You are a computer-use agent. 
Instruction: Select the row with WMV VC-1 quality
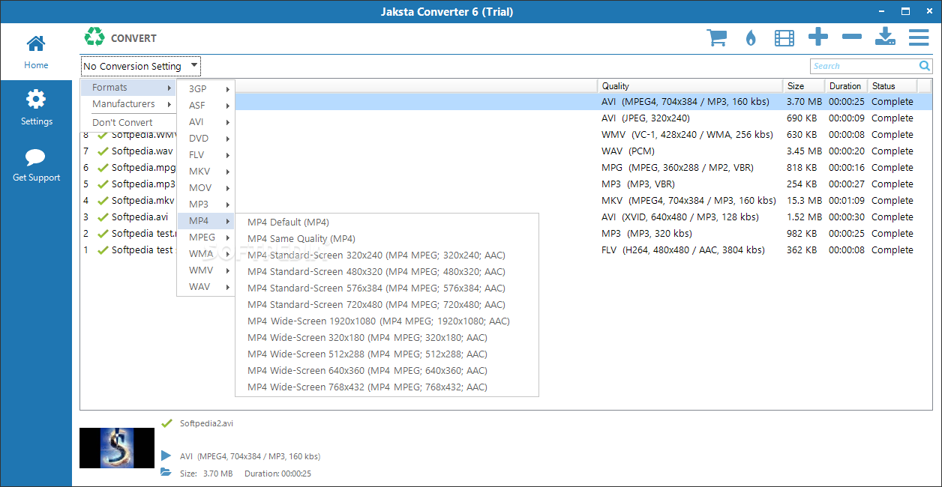tap(506, 135)
